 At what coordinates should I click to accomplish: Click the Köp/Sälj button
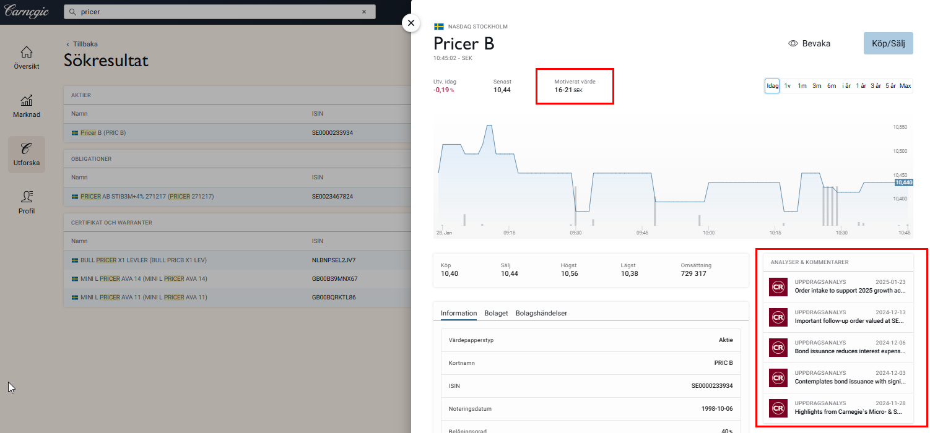[888, 43]
